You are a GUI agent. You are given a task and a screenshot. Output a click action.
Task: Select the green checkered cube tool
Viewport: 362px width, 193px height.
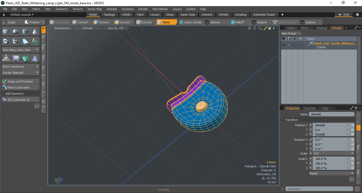(25, 58)
